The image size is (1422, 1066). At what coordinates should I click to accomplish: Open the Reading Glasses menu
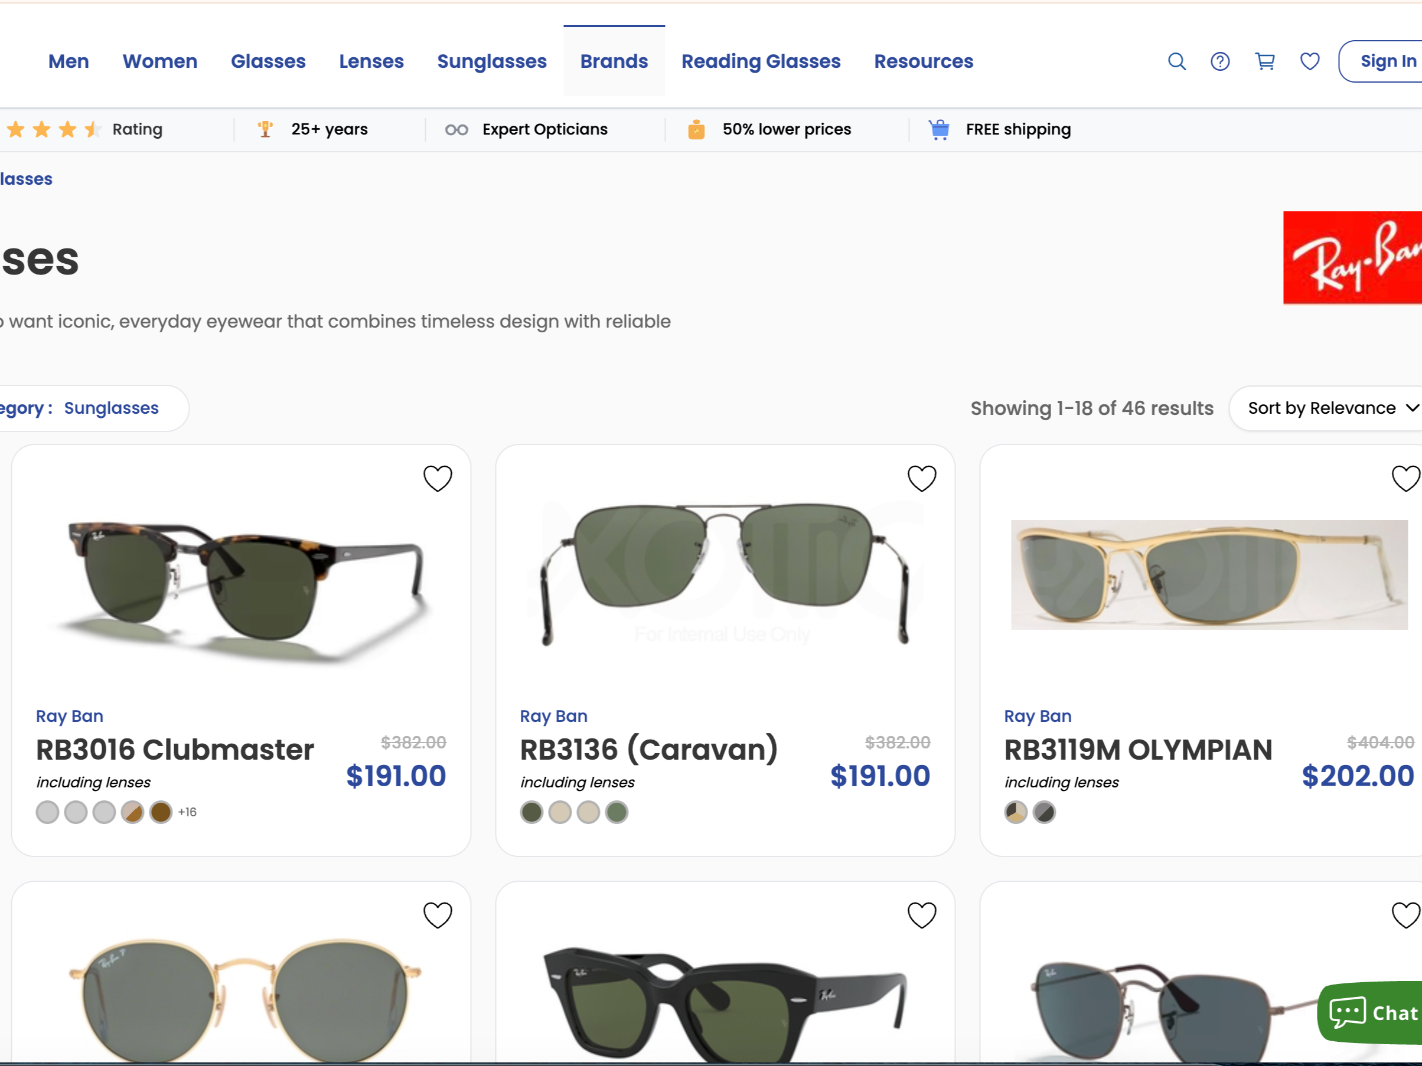[x=761, y=61]
